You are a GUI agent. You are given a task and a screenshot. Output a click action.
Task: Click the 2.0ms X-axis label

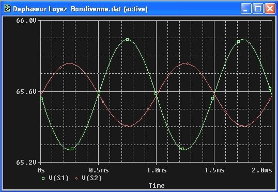262,170
